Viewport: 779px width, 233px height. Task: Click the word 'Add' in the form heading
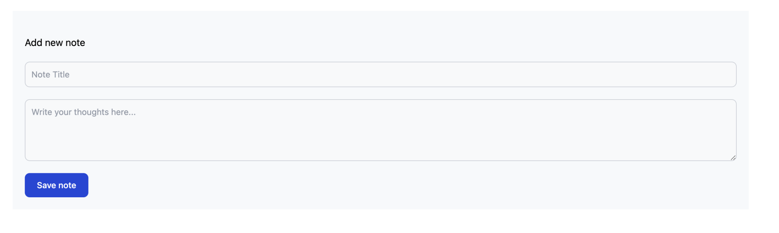(33, 43)
